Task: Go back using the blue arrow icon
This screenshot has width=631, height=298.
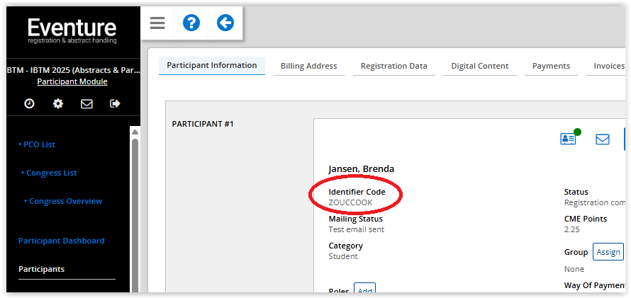Action: [225, 23]
